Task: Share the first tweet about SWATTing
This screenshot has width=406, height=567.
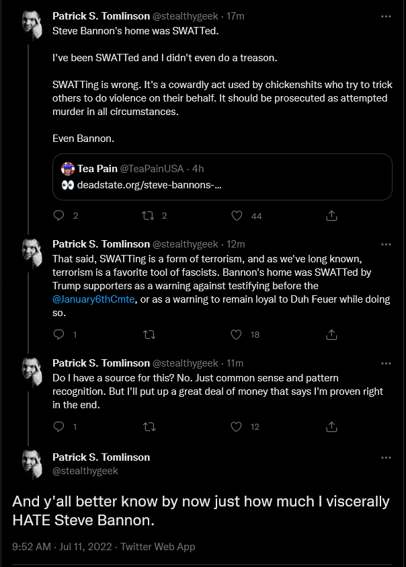Action: [331, 216]
